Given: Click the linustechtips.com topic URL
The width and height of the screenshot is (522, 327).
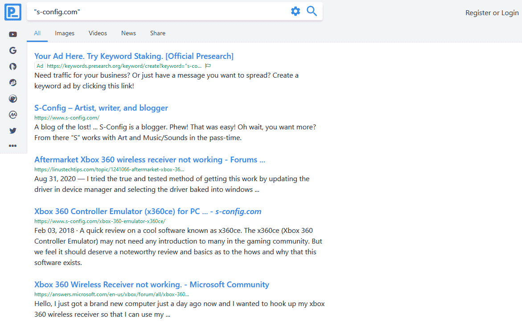Looking at the screenshot, I should click(x=109, y=170).
